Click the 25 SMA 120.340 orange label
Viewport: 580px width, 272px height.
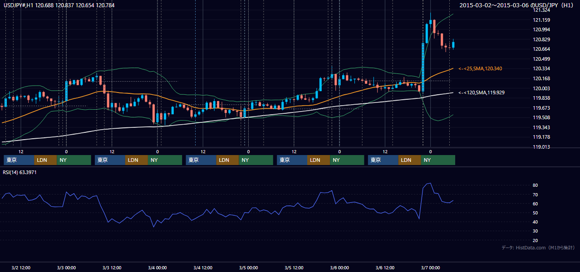click(480, 68)
